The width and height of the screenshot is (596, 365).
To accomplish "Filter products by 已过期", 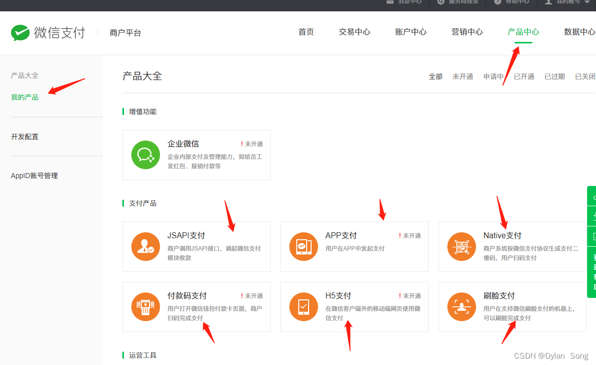I will [555, 76].
